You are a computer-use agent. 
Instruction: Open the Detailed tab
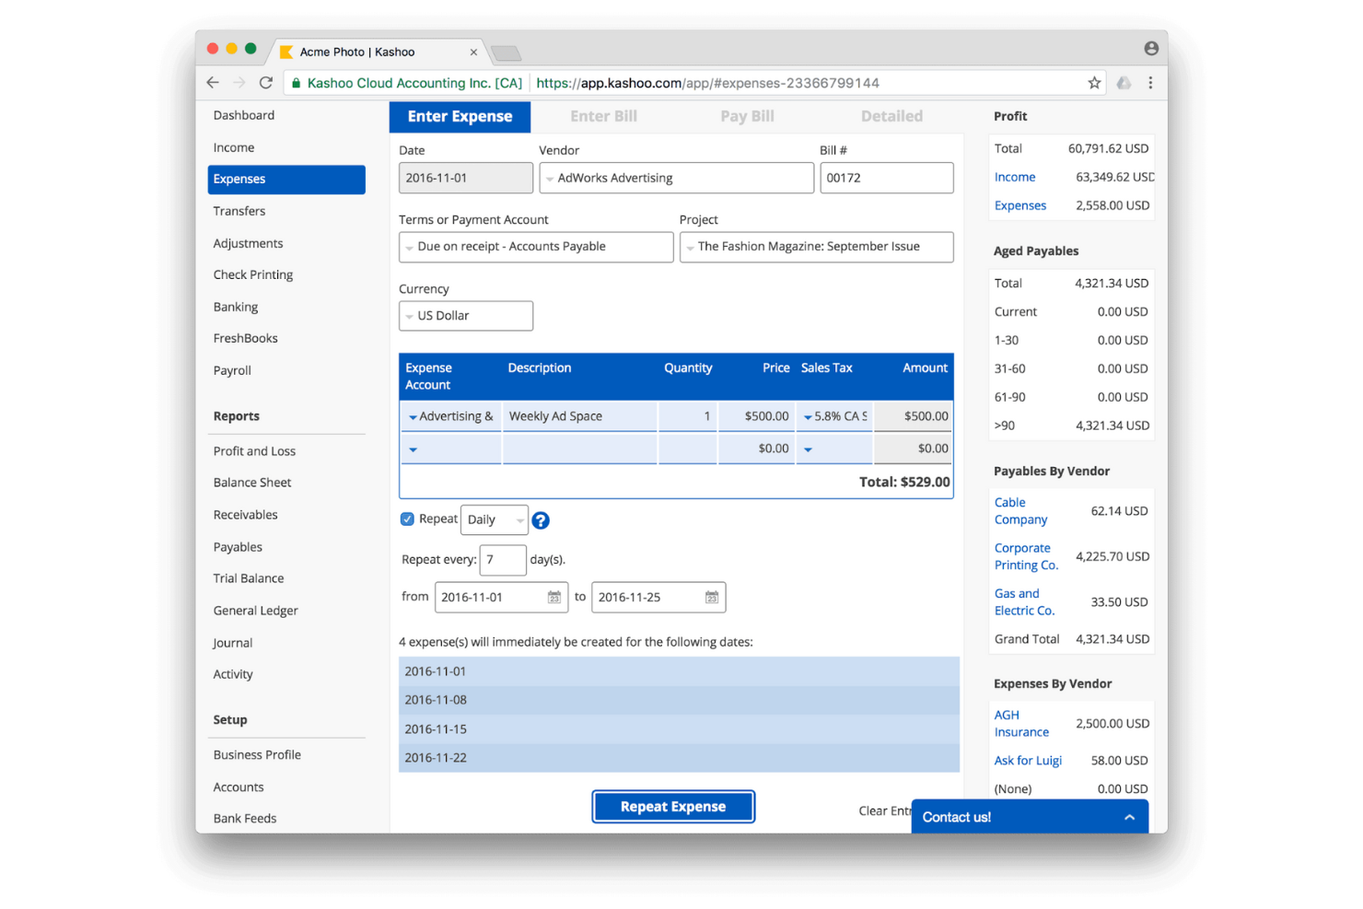click(891, 116)
